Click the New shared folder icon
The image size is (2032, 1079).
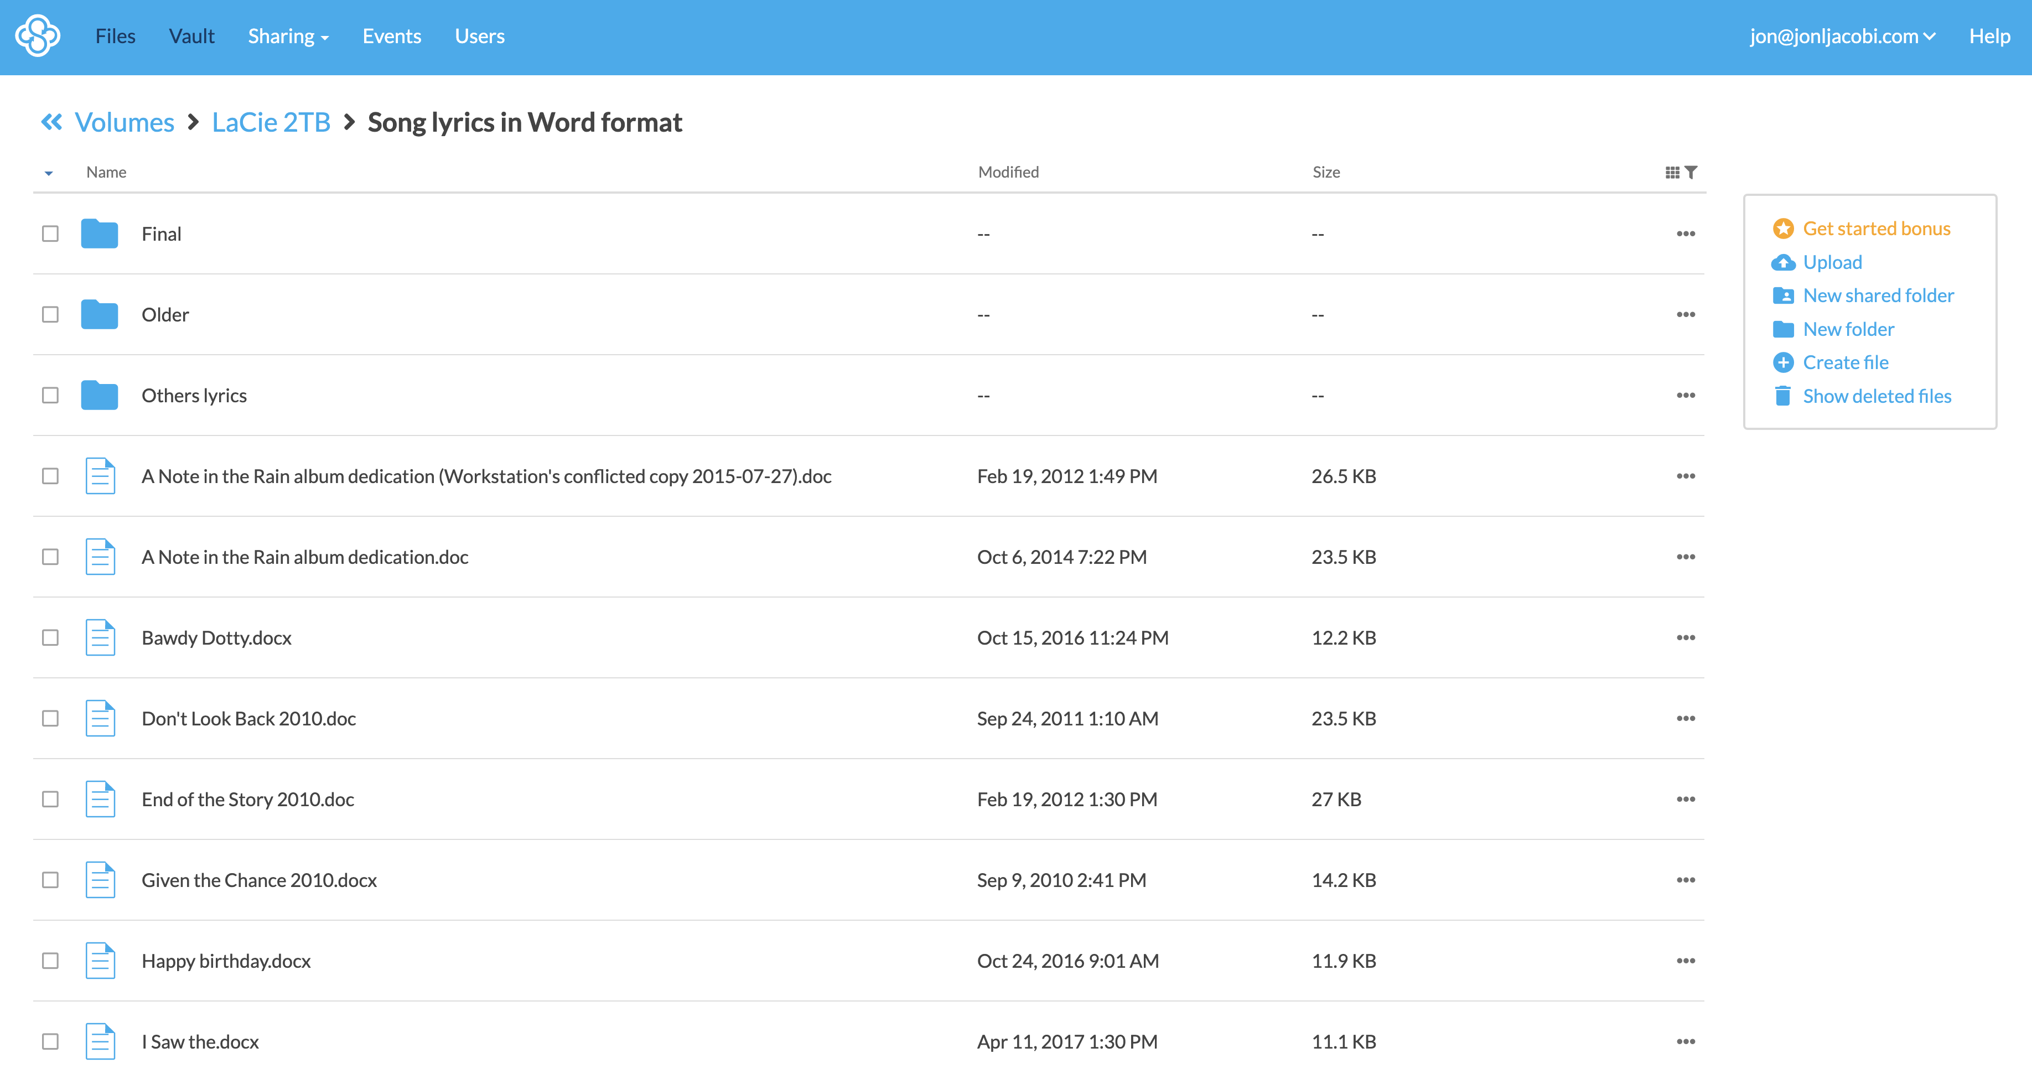1784,295
